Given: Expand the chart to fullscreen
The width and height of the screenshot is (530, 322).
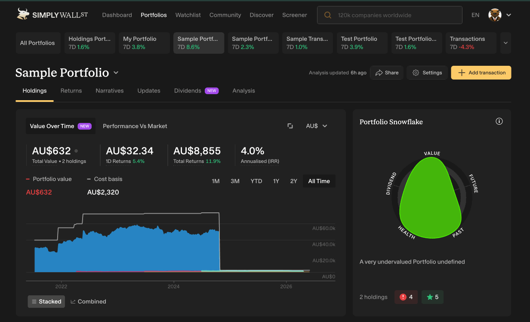Looking at the screenshot, I should pyautogui.click(x=290, y=126).
